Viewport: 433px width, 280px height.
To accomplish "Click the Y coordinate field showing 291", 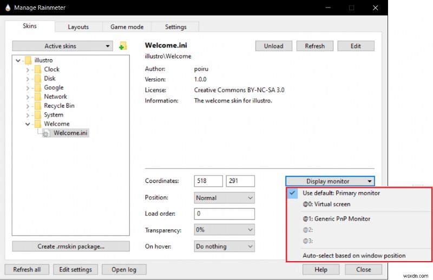I will click(x=240, y=181).
